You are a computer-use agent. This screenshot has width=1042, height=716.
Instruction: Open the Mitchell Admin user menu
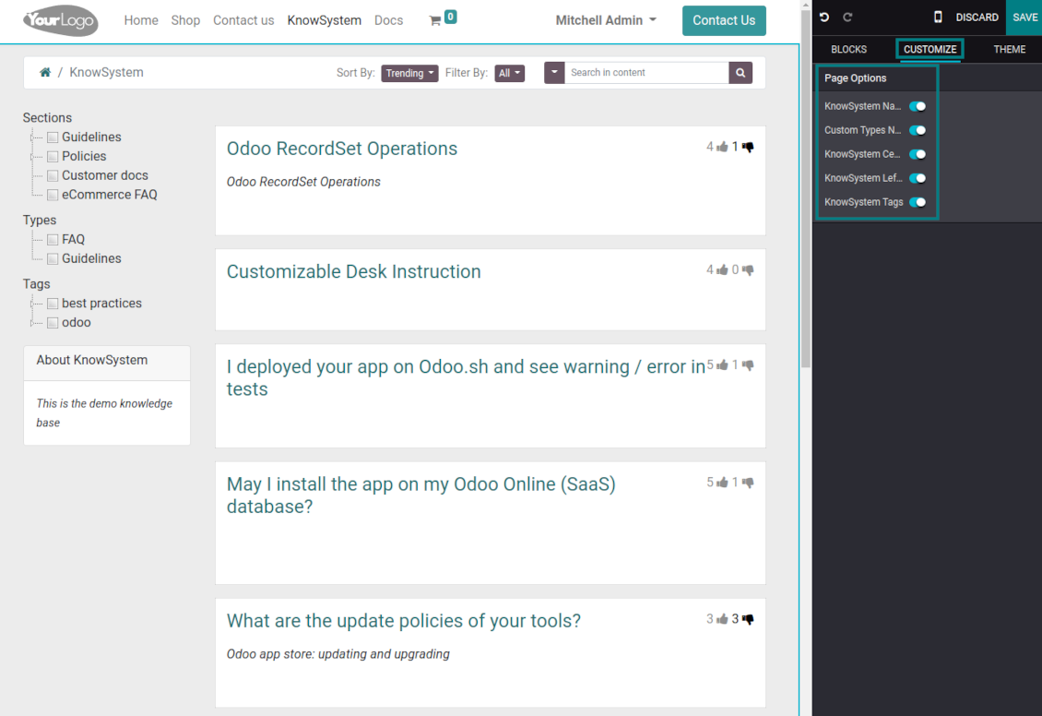click(606, 20)
